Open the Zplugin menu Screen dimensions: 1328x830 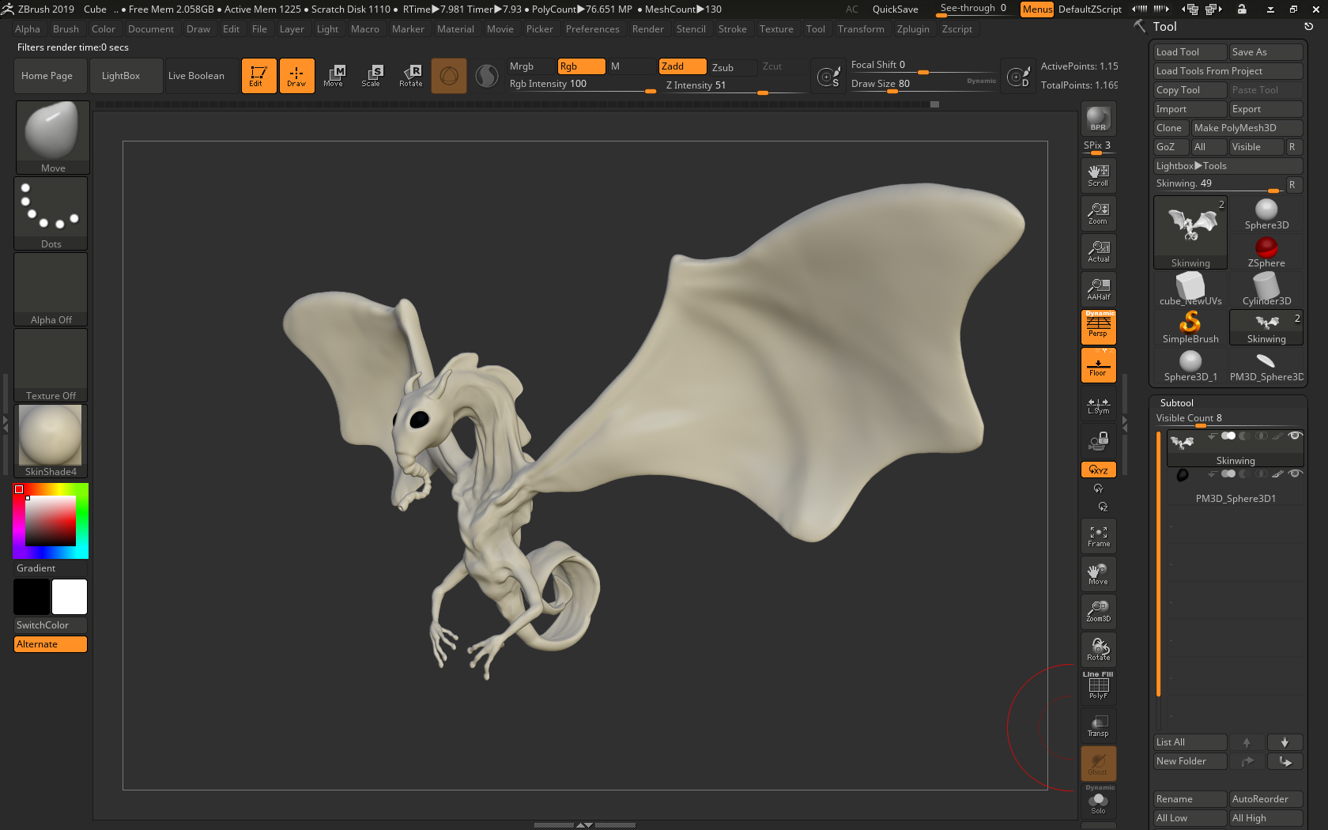click(x=913, y=29)
